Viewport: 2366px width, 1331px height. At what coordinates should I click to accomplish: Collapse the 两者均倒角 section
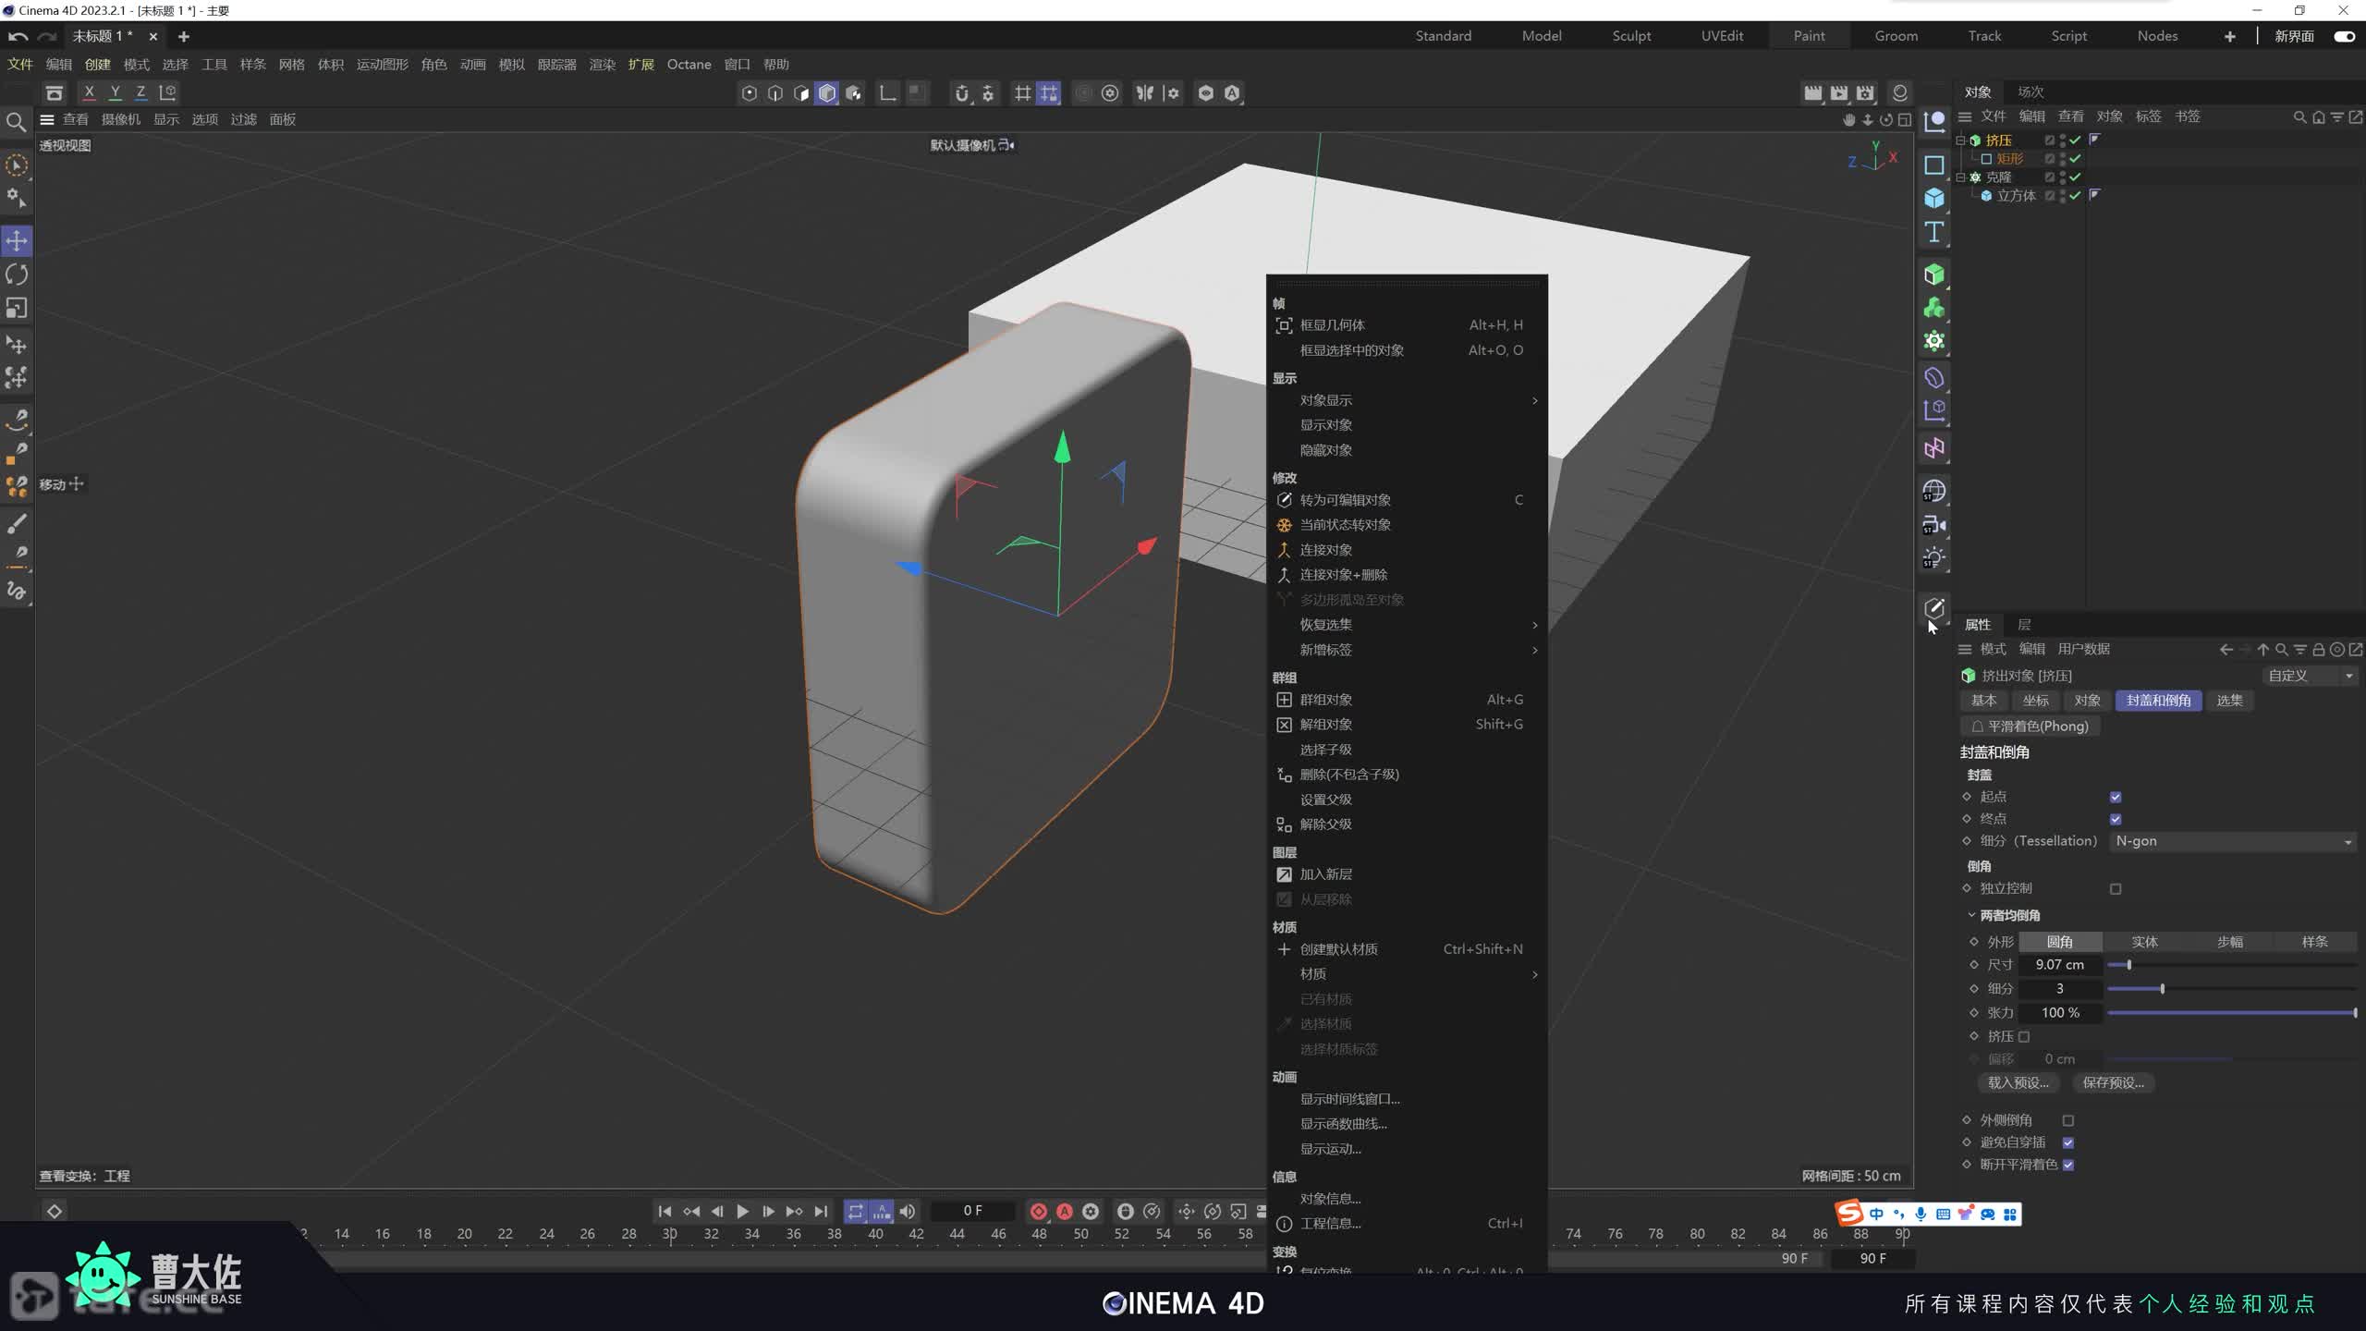[x=1971, y=915]
